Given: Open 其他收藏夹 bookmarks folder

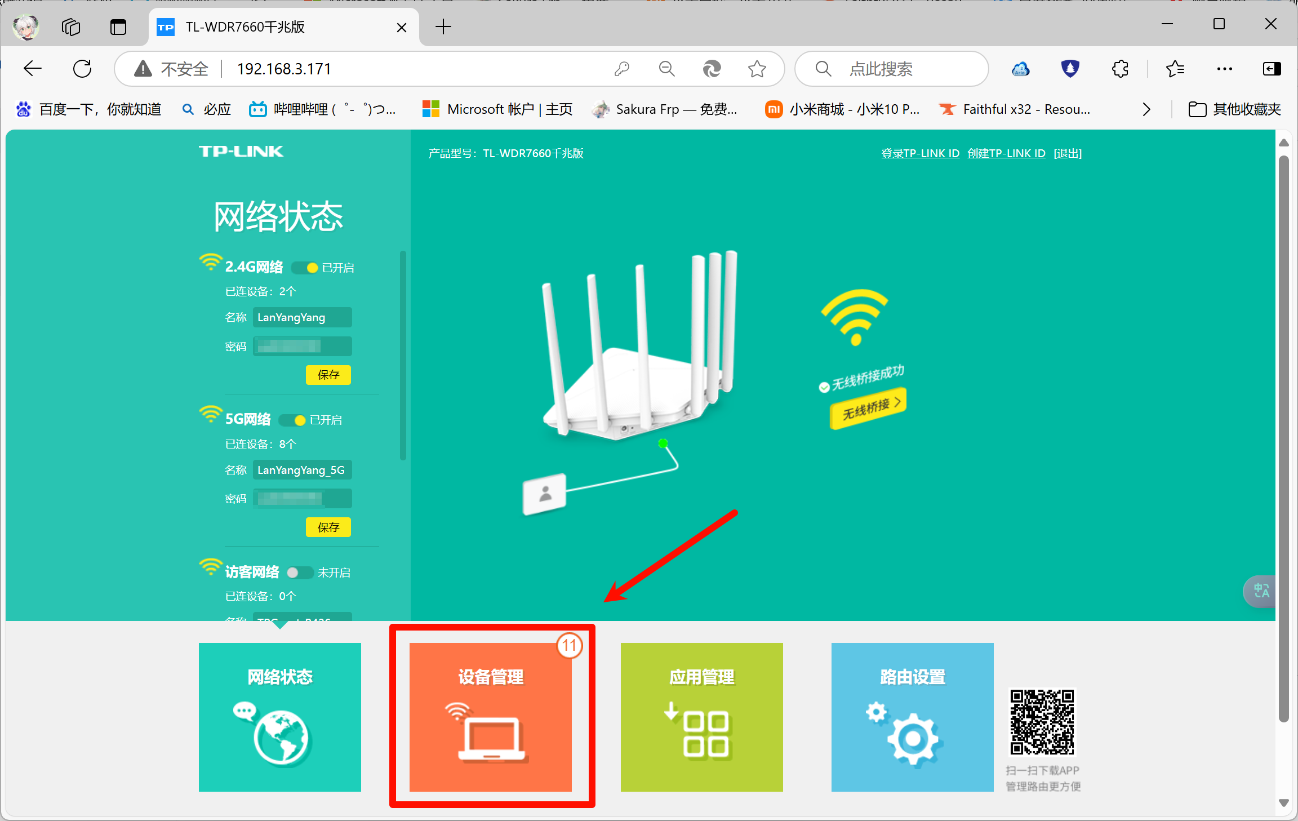Looking at the screenshot, I should [1234, 109].
